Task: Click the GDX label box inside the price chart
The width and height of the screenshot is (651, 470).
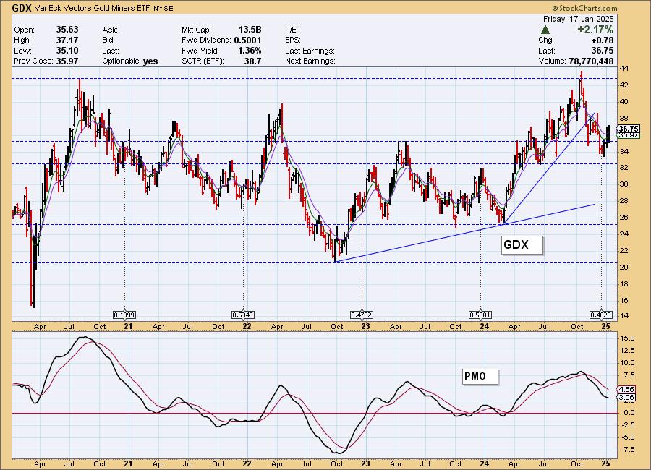Action: (x=522, y=245)
